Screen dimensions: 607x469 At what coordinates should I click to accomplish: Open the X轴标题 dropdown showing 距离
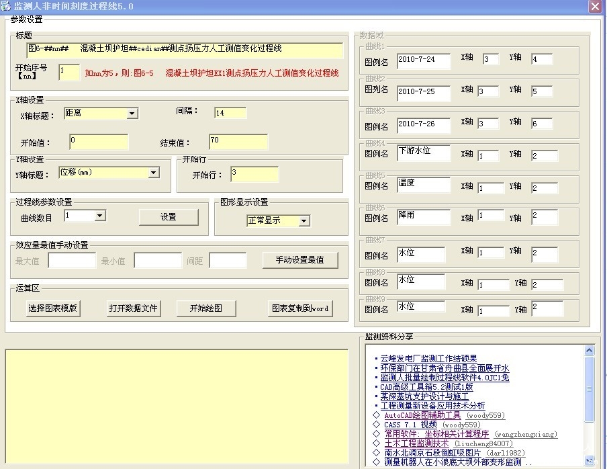(x=132, y=114)
